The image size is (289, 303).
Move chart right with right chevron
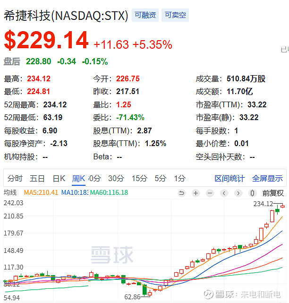tap(238, 193)
